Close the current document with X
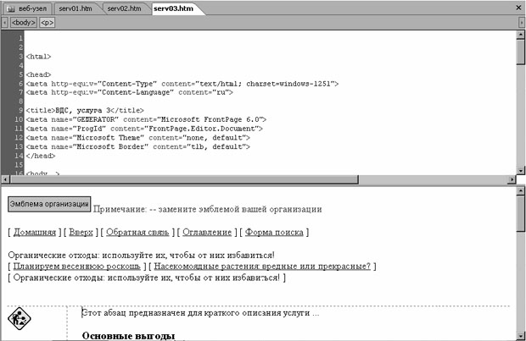 [518, 8]
